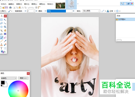Select the Paint Bucket tool
Image resolution: width=135 pixels, height=97 pixels.
tap(1, 34)
